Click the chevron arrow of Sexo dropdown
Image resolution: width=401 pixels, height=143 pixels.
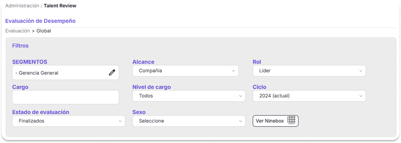240,121
